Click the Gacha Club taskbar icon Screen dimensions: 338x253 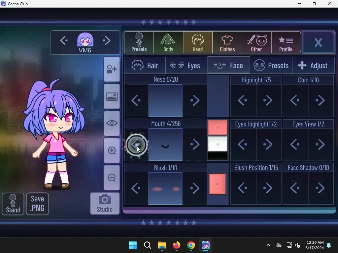tap(206, 245)
